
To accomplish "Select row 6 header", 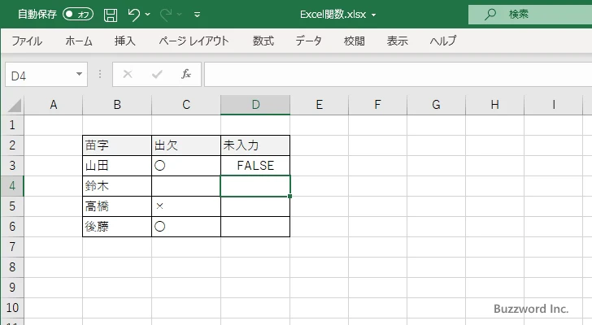I will click(12, 227).
